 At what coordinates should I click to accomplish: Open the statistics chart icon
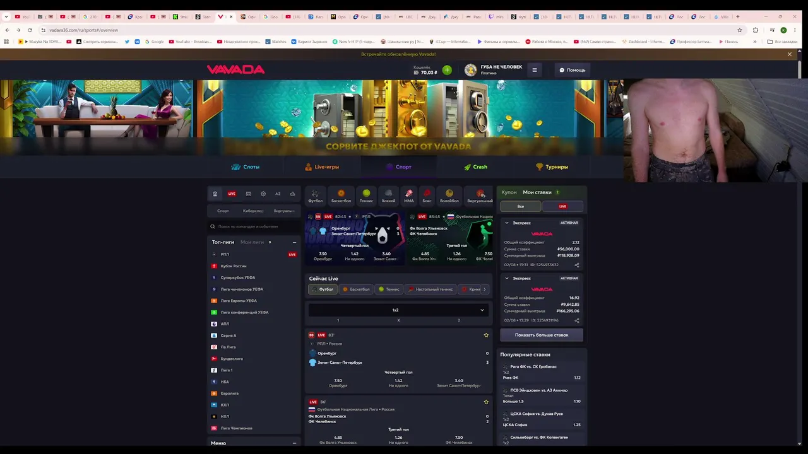pyautogui.click(x=292, y=194)
